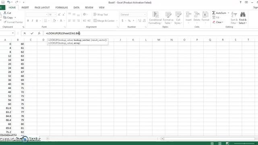258x145 pixels.
Task: Click the Fill button in Editing group
Action: coord(216,17)
